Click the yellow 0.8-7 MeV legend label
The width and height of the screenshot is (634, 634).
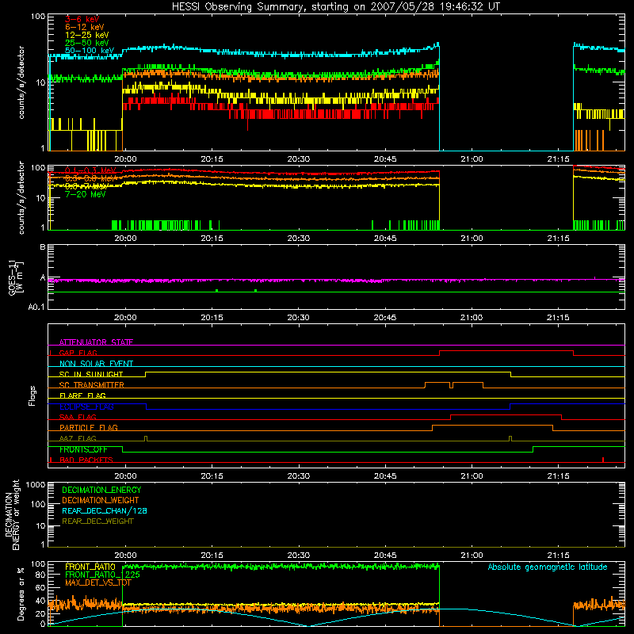86,186
